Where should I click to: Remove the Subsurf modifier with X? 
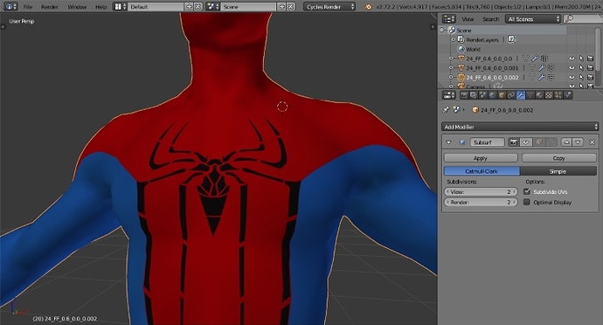[x=593, y=142]
